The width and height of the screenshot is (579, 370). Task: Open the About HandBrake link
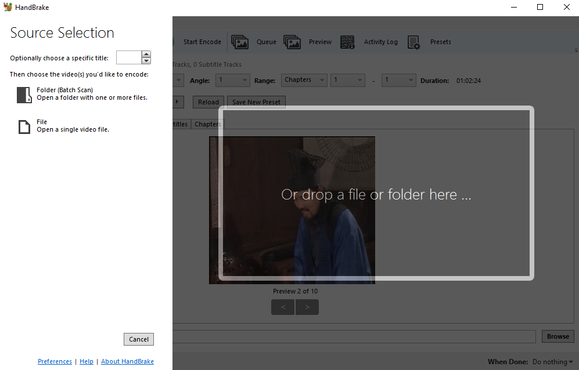(127, 361)
